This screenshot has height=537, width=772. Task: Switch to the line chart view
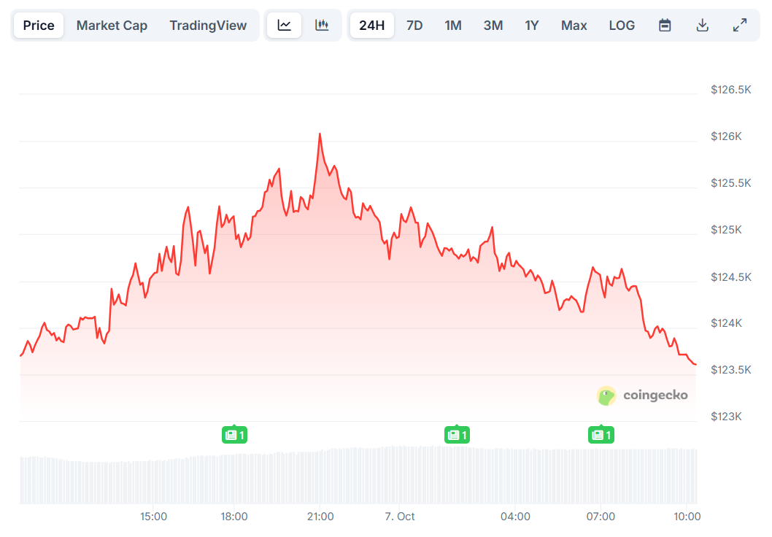pos(284,24)
